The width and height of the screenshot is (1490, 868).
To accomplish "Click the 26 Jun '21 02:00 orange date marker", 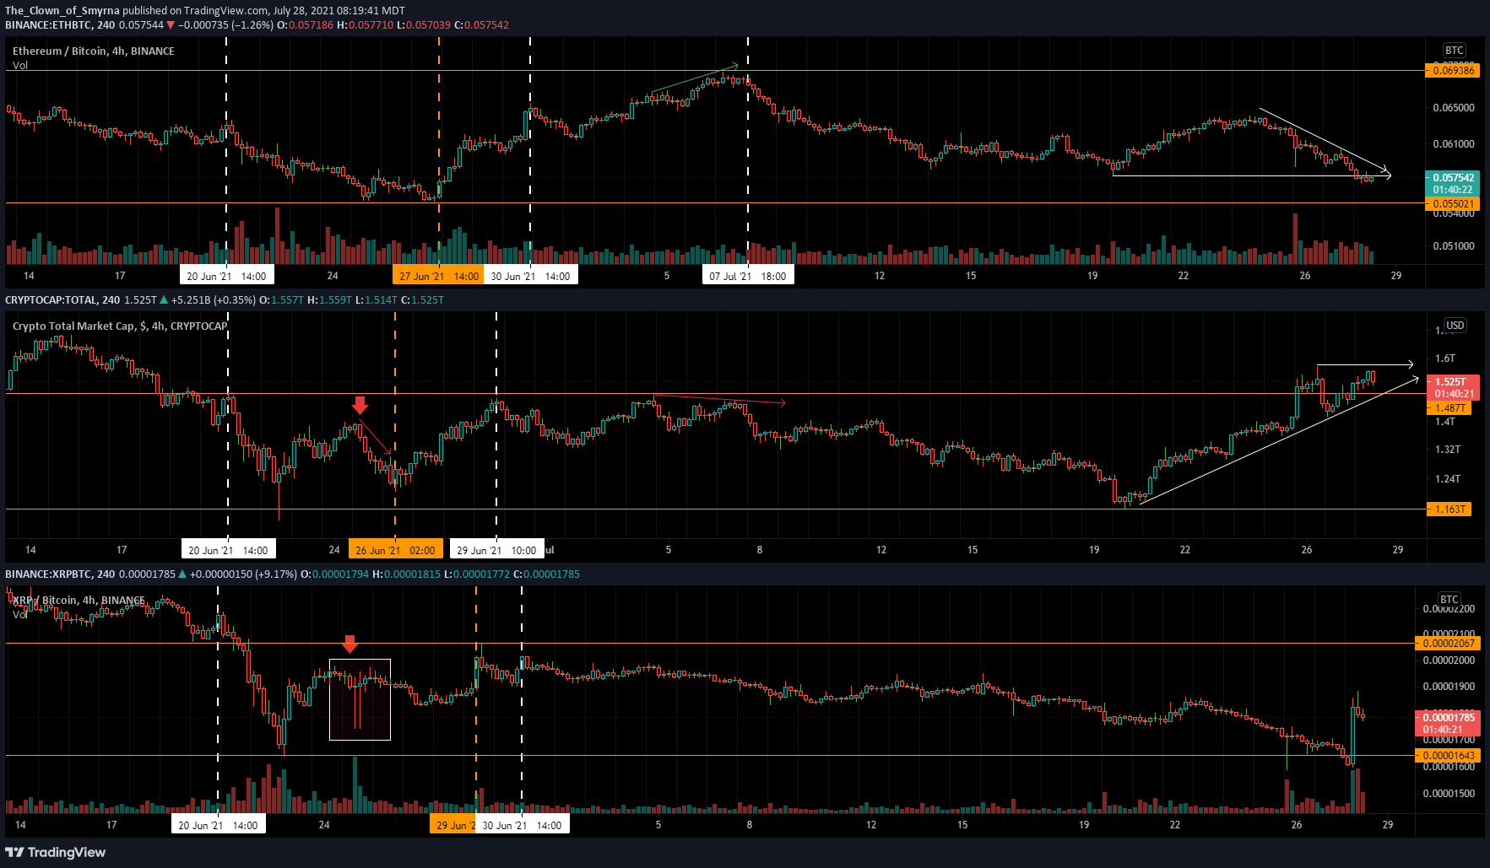I will [395, 550].
